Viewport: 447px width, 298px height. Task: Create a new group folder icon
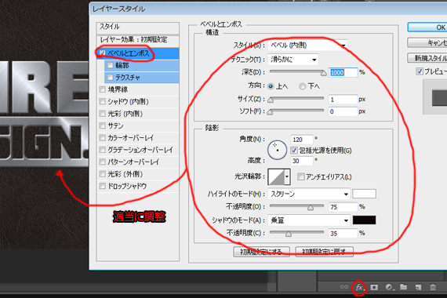pyautogui.click(x=403, y=287)
